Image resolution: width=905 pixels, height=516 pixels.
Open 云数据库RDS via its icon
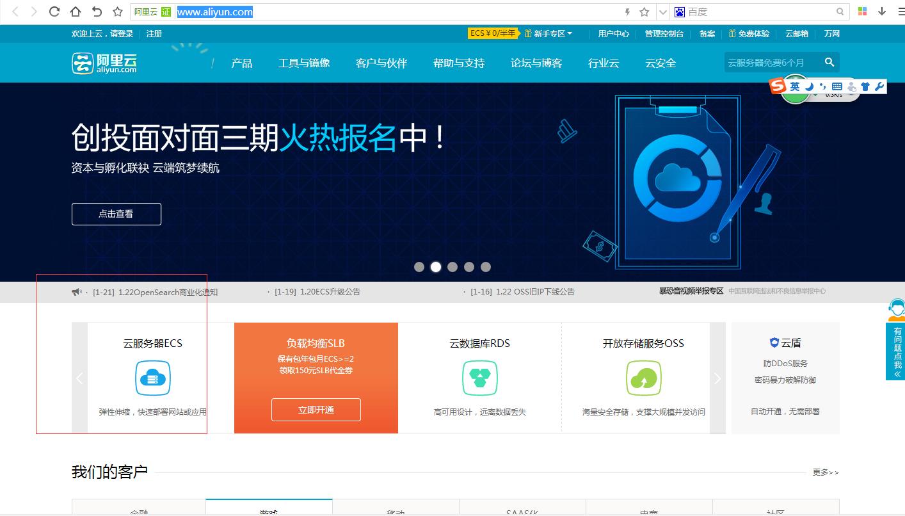pos(480,378)
